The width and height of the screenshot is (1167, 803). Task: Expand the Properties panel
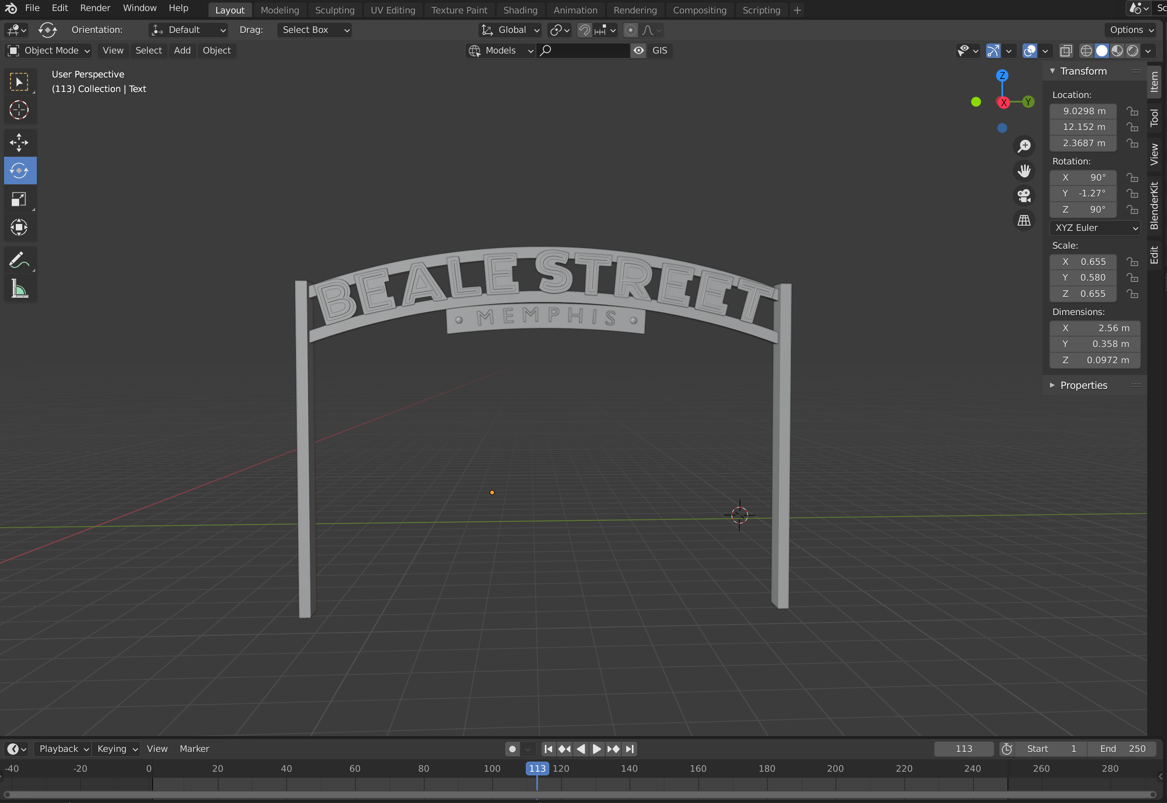tap(1083, 386)
